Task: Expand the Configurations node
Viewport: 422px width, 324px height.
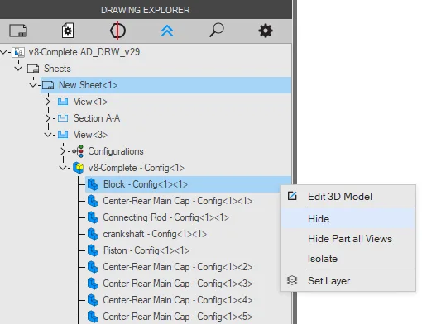Action: [x=63, y=151]
